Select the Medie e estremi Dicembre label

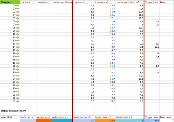[13, 111]
